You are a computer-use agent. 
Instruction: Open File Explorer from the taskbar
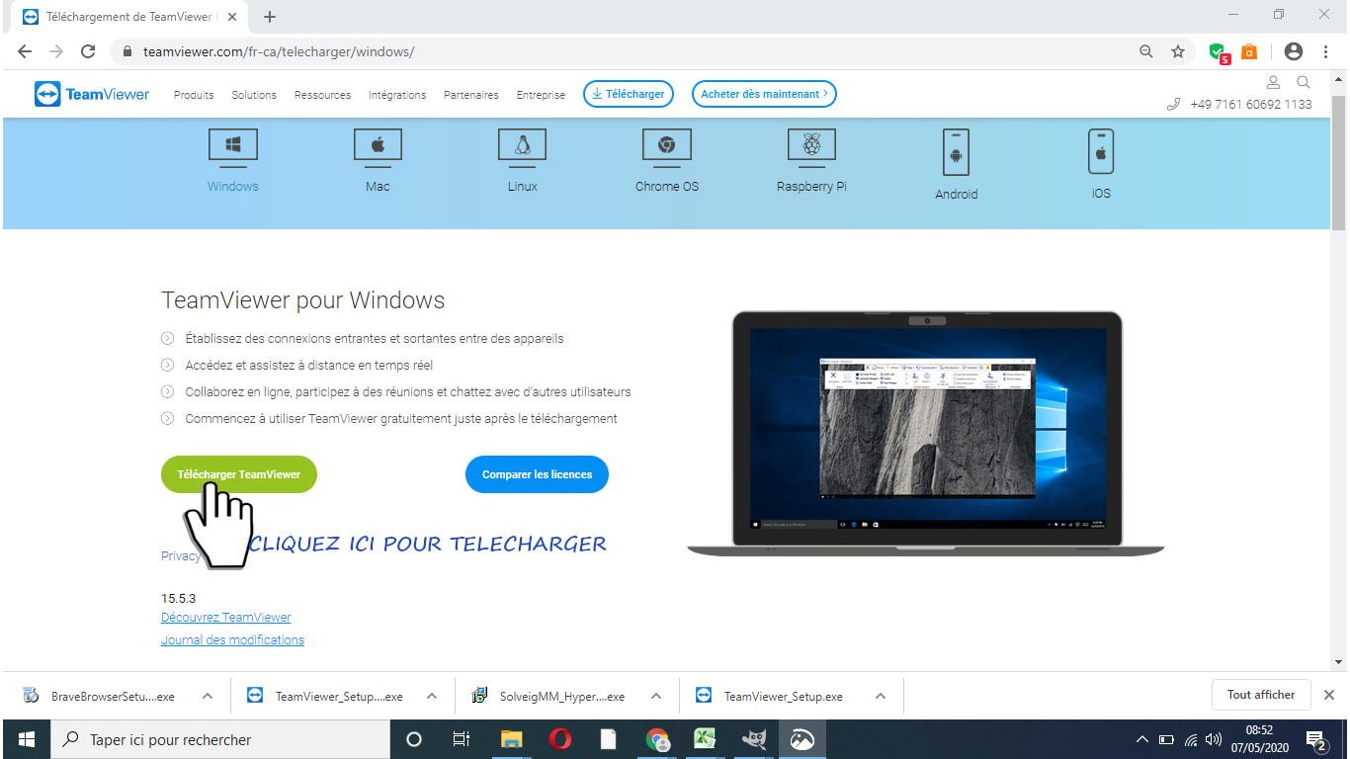click(x=511, y=739)
